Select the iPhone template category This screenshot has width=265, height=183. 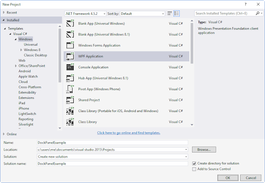(x=24, y=108)
